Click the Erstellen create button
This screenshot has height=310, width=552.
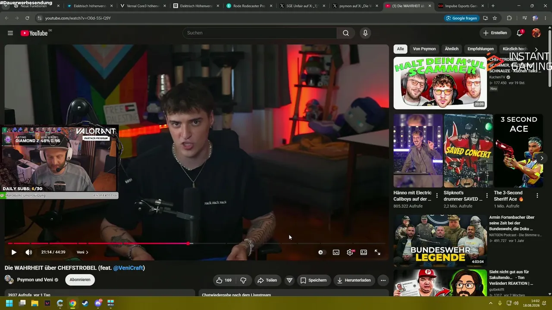(495, 33)
